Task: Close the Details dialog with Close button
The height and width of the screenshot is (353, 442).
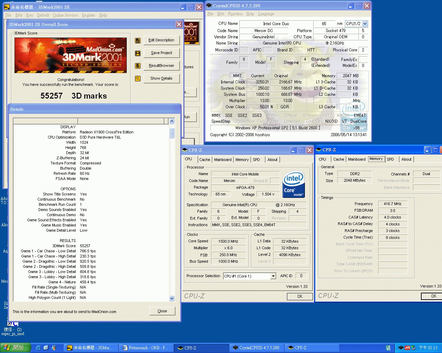Action: coord(162,311)
